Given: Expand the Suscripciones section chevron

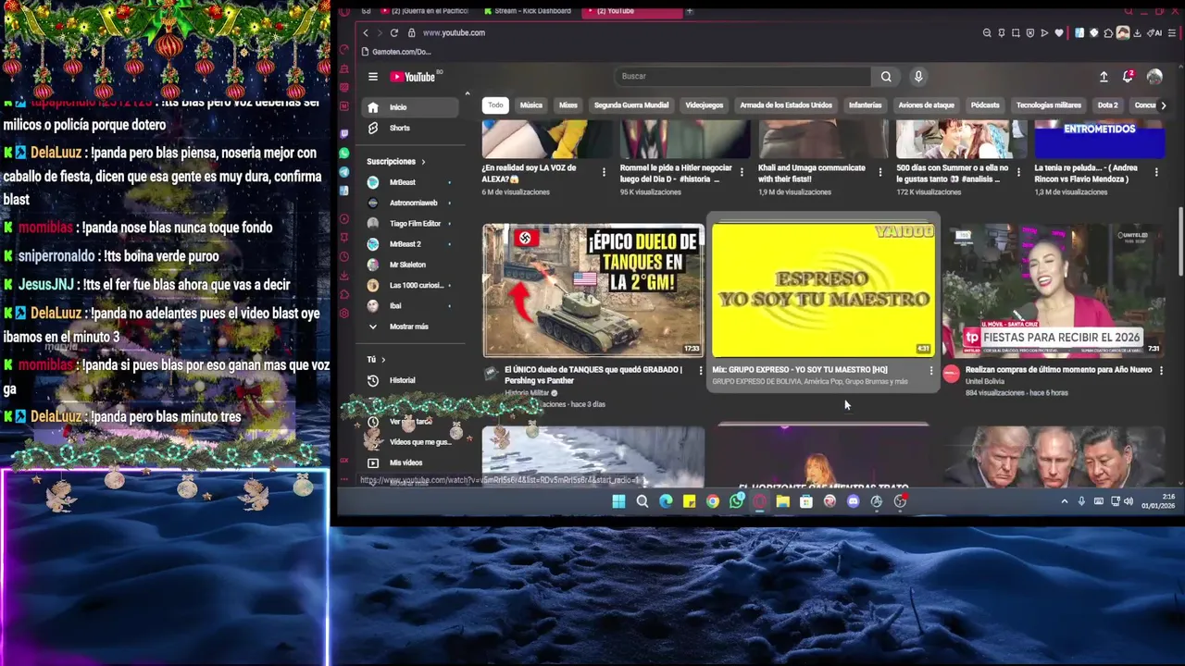Looking at the screenshot, I should [423, 162].
